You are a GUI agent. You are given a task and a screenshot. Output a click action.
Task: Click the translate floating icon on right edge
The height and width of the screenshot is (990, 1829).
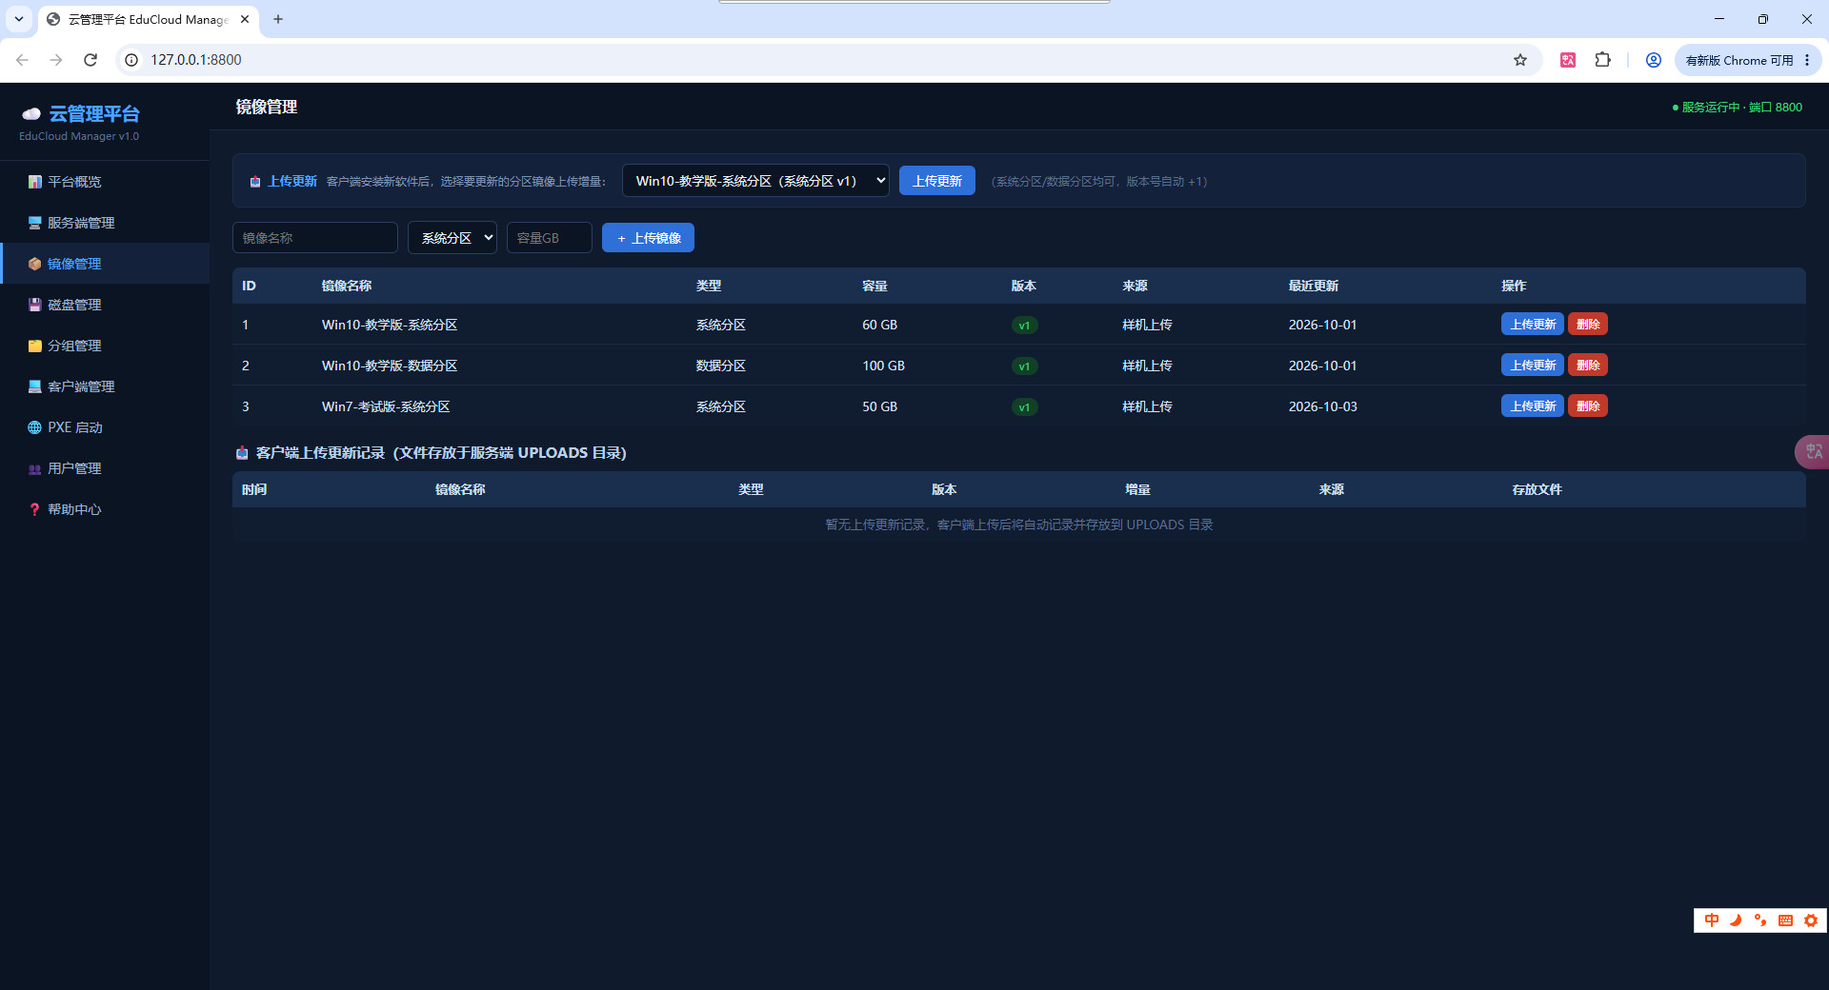click(x=1813, y=452)
